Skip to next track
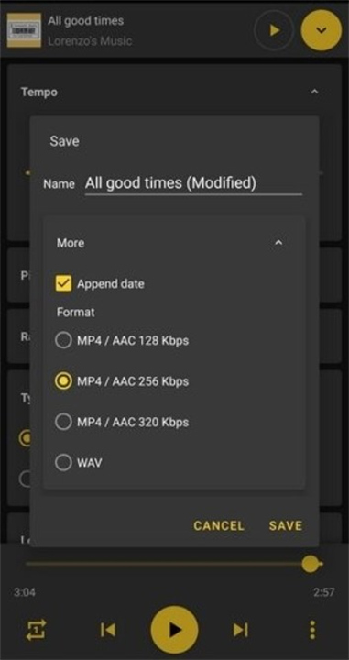Image resolution: width=349 pixels, height=660 pixels. pyautogui.click(x=241, y=630)
